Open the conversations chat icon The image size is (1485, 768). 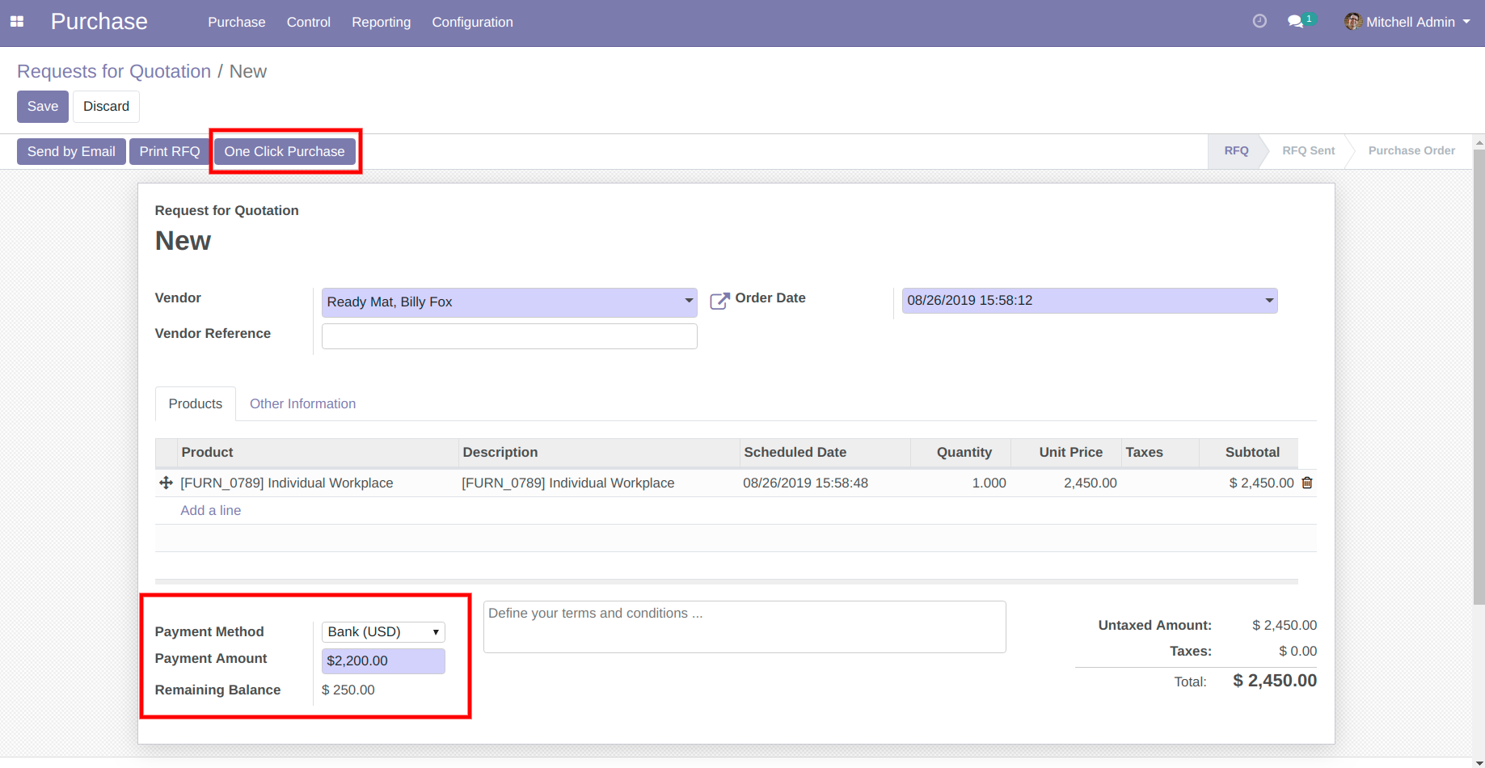(1296, 22)
